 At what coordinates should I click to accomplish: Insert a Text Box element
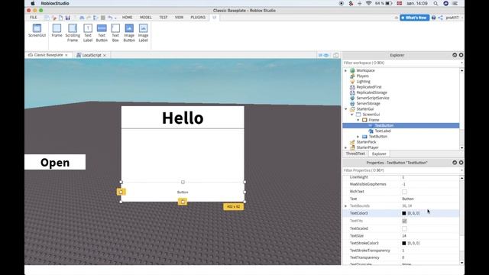pos(115,33)
